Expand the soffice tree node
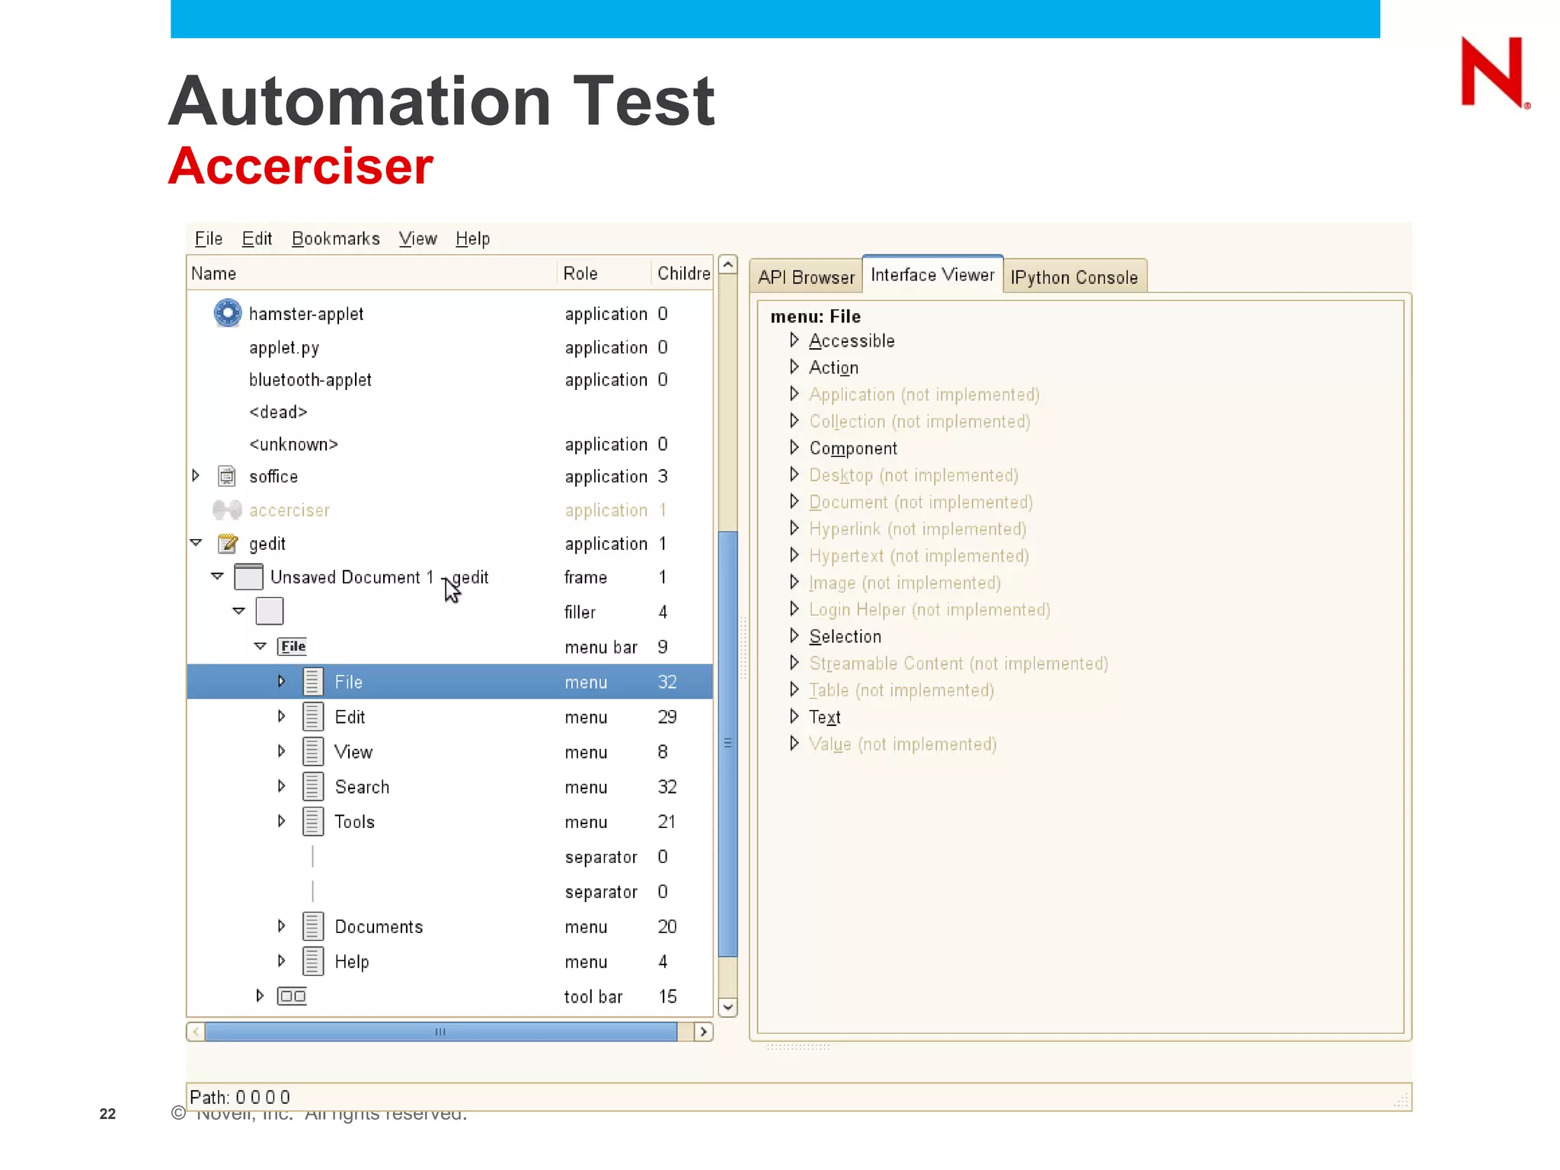The height and width of the screenshot is (1170, 1560). click(x=196, y=476)
